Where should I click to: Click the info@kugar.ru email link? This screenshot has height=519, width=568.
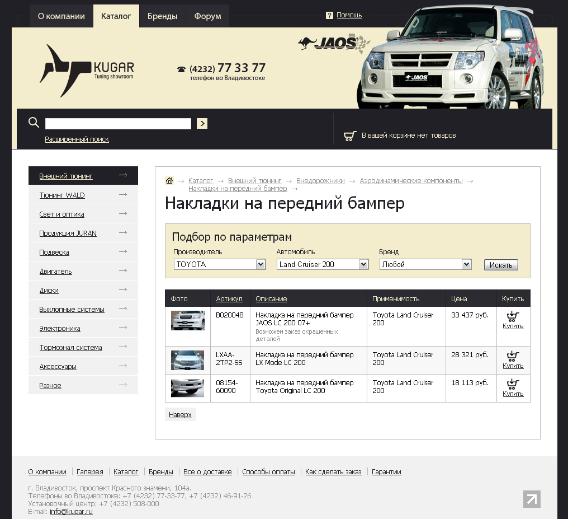(72, 511)
